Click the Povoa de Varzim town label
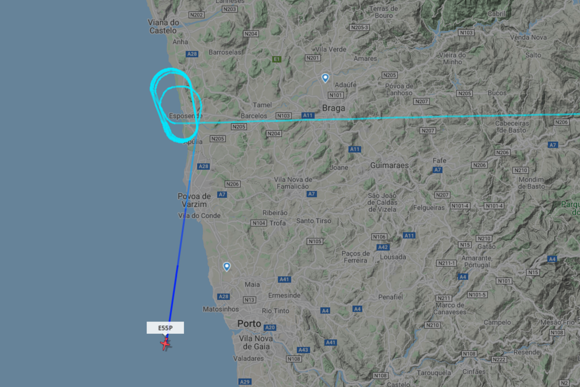This screenshot has height=387, width=580. point(194,200)
